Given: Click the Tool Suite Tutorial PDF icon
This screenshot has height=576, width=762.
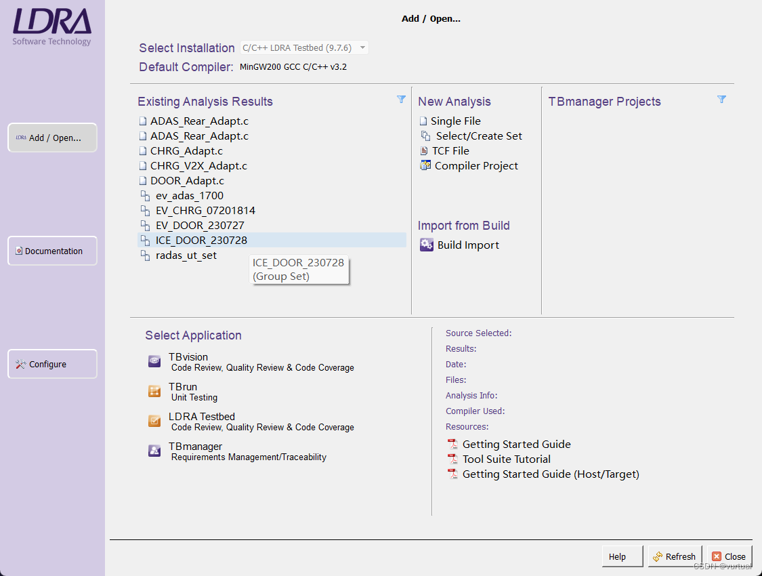Looking at the screenshot, I should [x=452, y=459].
